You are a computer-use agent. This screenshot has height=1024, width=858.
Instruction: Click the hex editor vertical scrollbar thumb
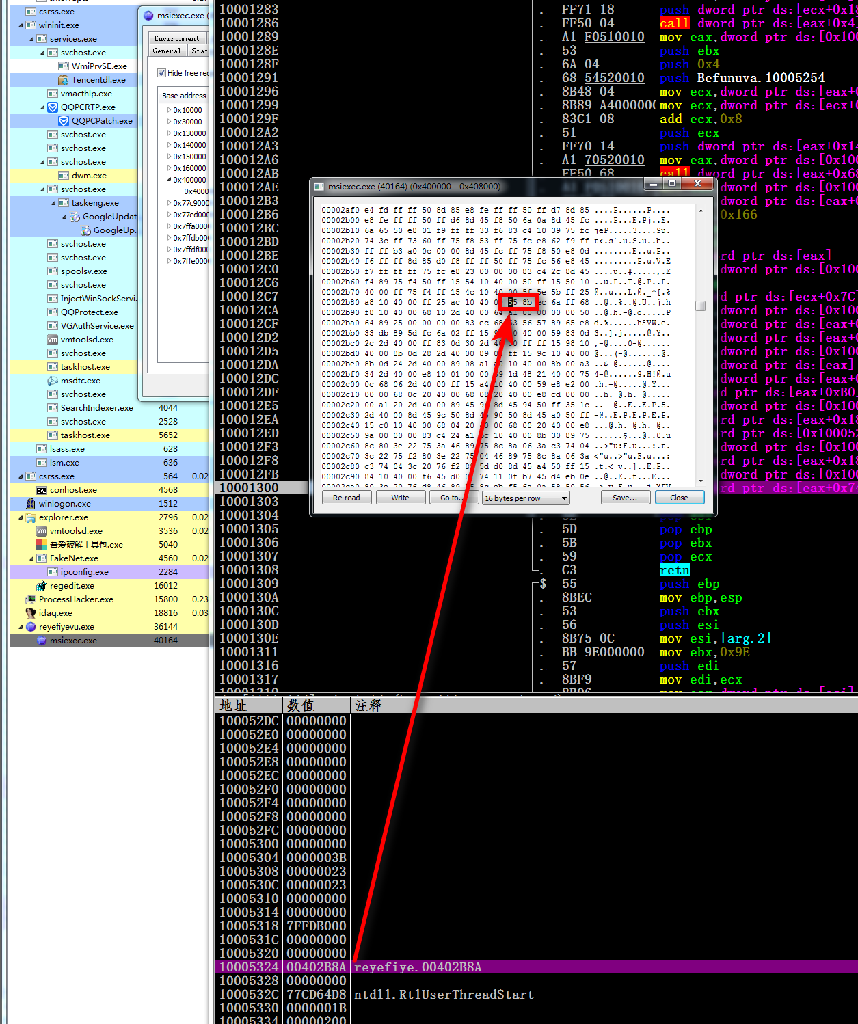[700, 306]
